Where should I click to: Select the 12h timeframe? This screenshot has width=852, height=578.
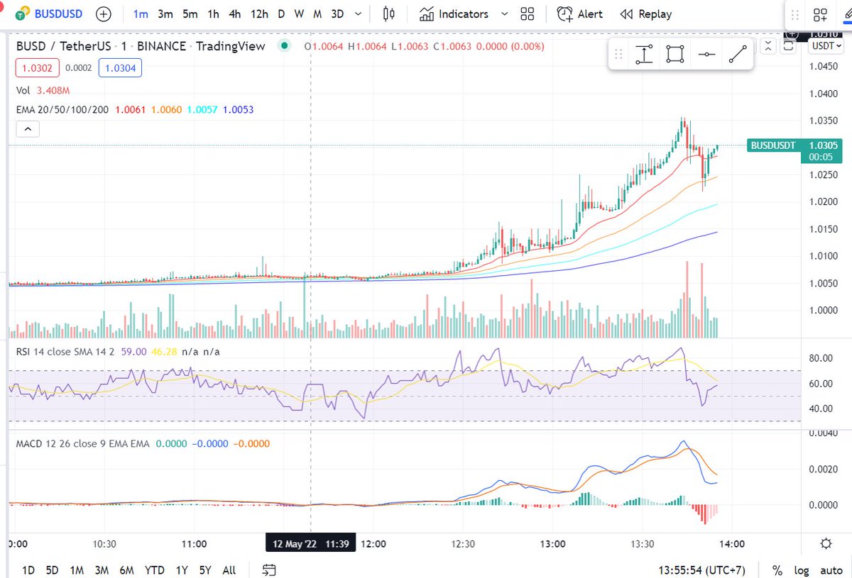tap(260, 13)
